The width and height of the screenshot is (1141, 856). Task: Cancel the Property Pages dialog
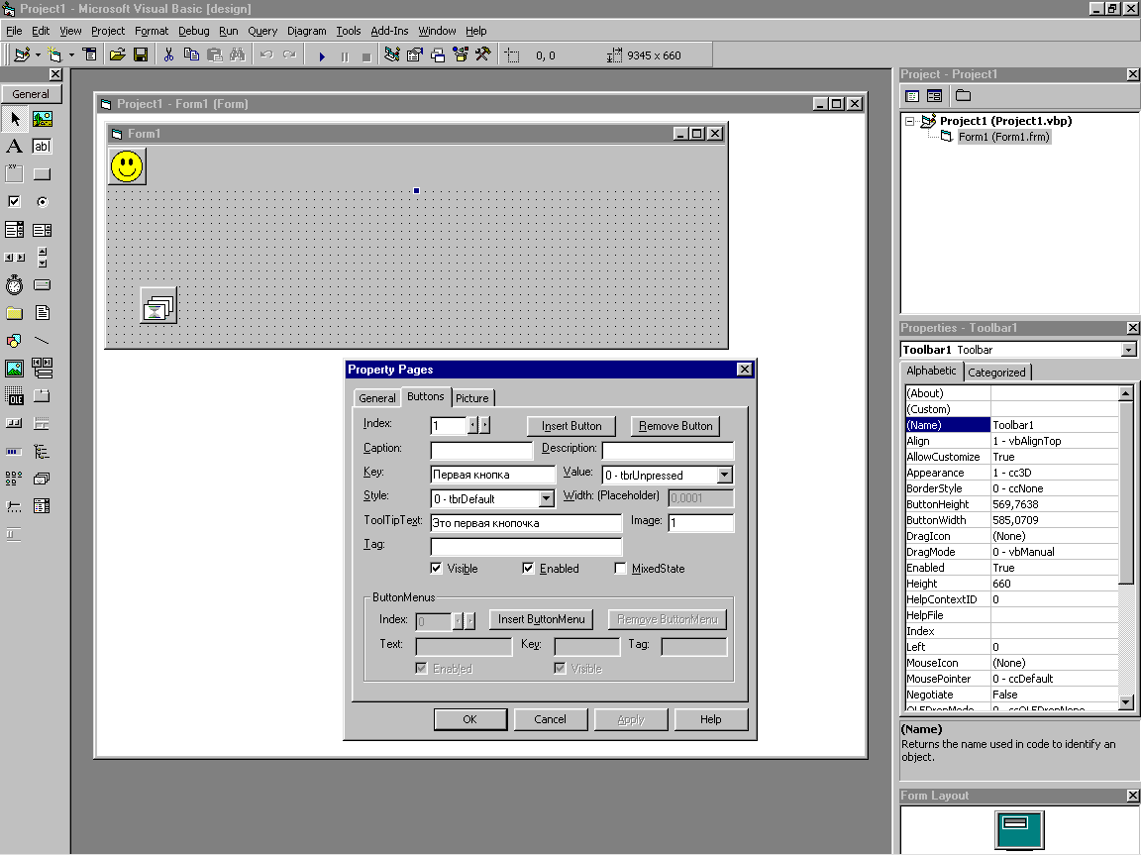pyautogui.click(x=550, y=719)
